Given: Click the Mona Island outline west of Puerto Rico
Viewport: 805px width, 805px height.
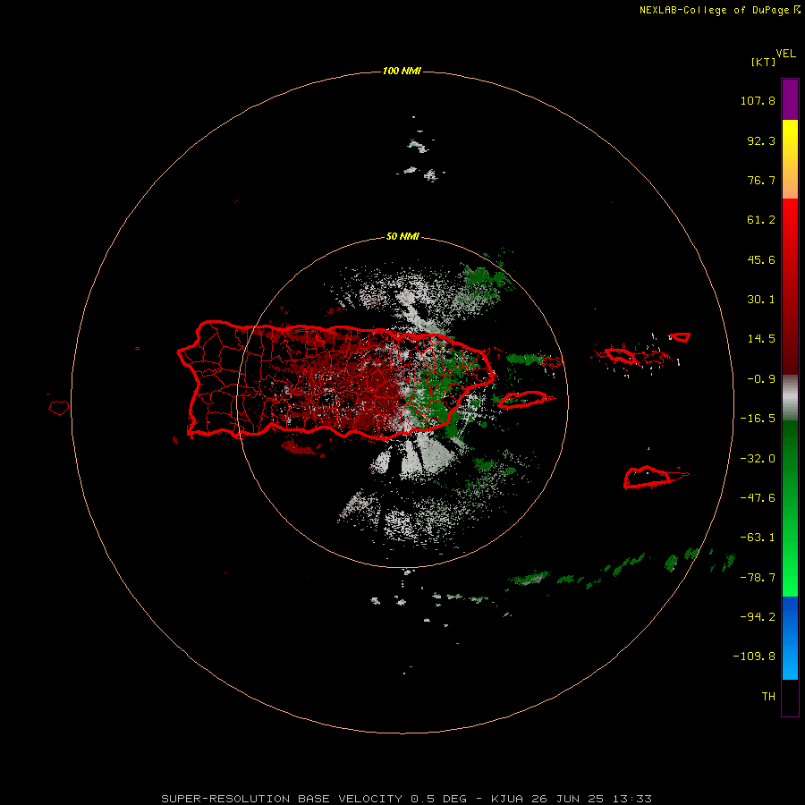Looking at the screenshot, I should (x=58, y=408).
